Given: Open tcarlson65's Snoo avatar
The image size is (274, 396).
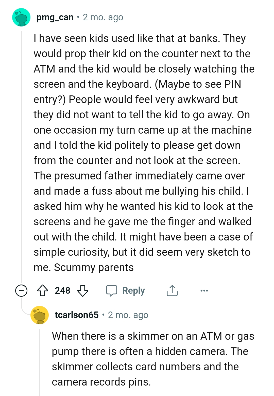Looking at the screenshot, I should pyautogui.click(x=40, y=315).
